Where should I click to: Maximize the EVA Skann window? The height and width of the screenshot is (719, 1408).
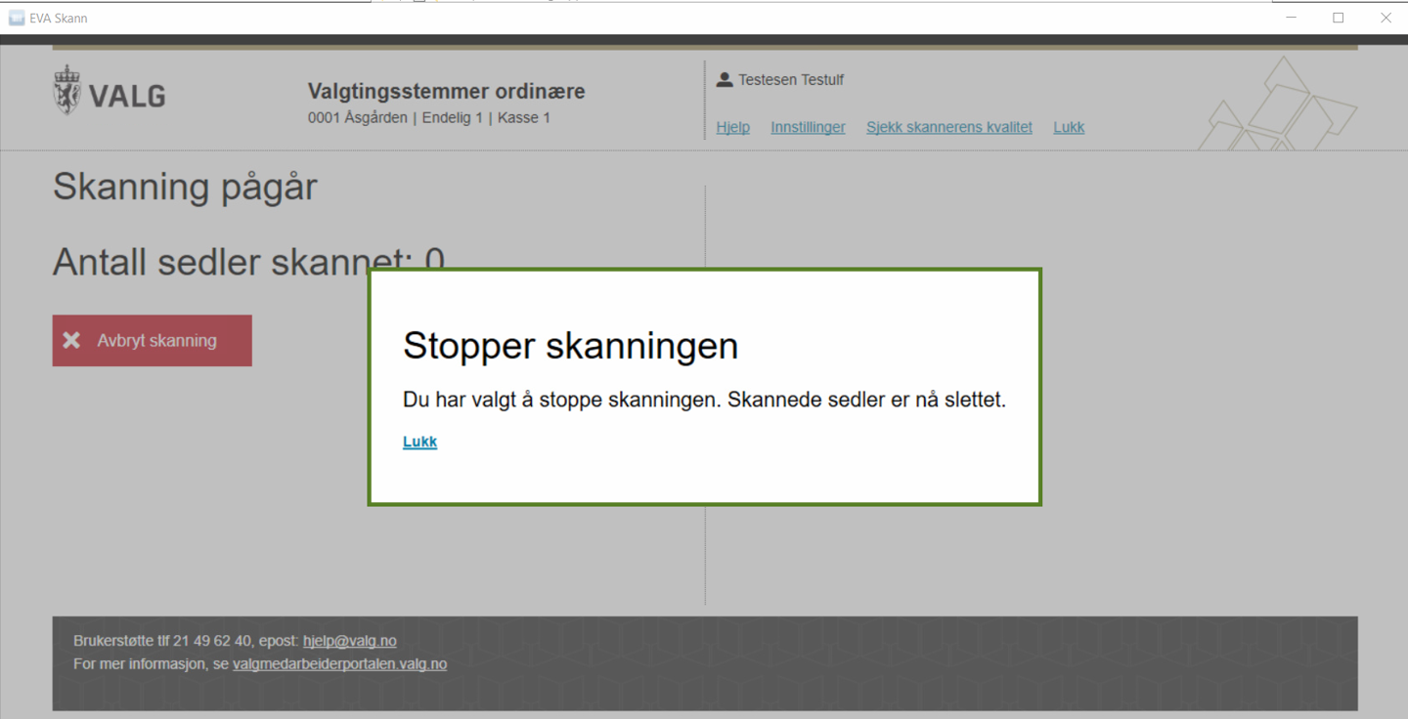click(1339, 18)
